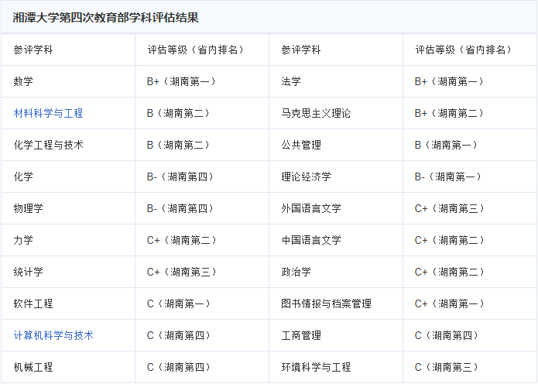Click 中国语言文学's grade C+（湖南第二）
Image resolution: width=538 pixels, height=384 pixels.
coord(450,240)
